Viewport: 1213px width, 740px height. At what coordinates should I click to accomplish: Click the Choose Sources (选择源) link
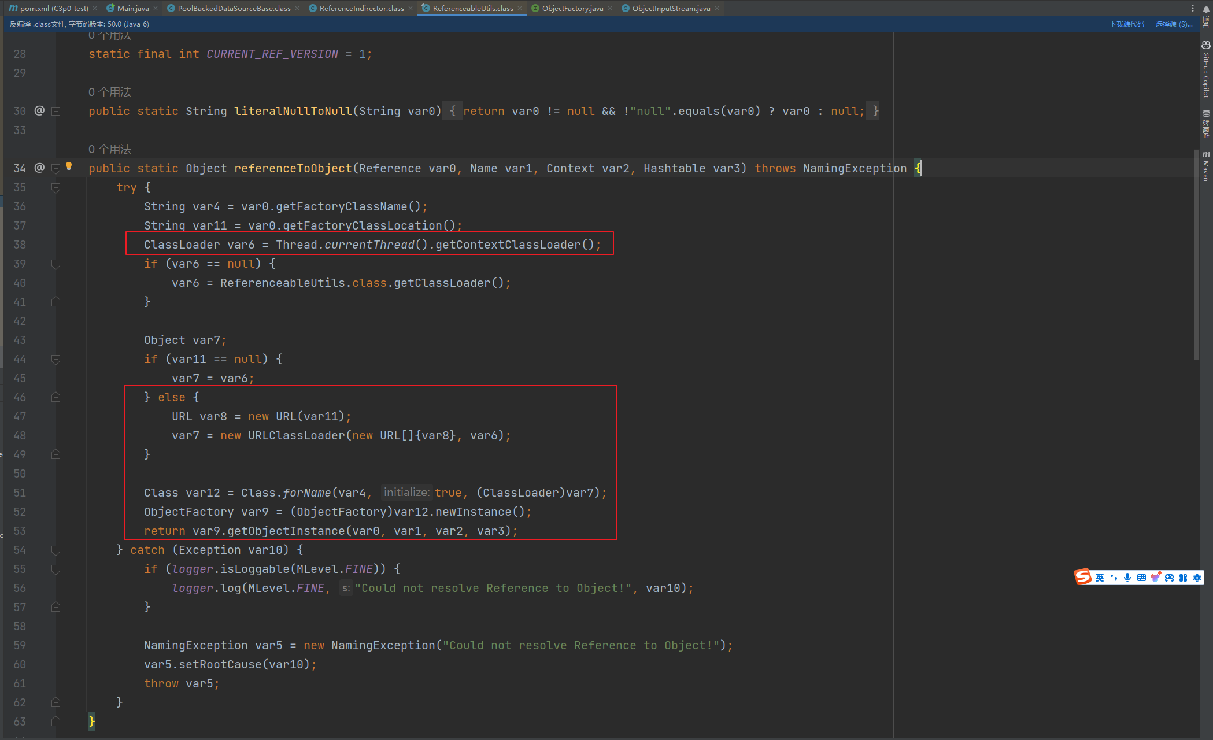point(1174,24)
